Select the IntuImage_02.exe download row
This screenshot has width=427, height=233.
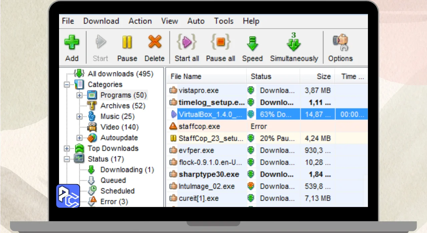coord(267,186)
